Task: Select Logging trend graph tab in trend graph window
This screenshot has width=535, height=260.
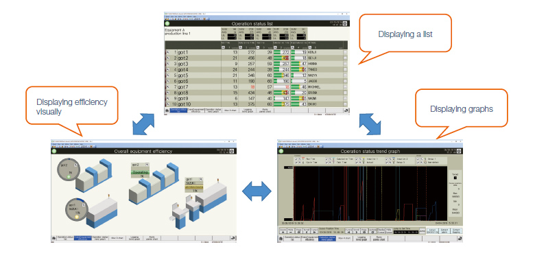Action: click(x=361, y=239)
